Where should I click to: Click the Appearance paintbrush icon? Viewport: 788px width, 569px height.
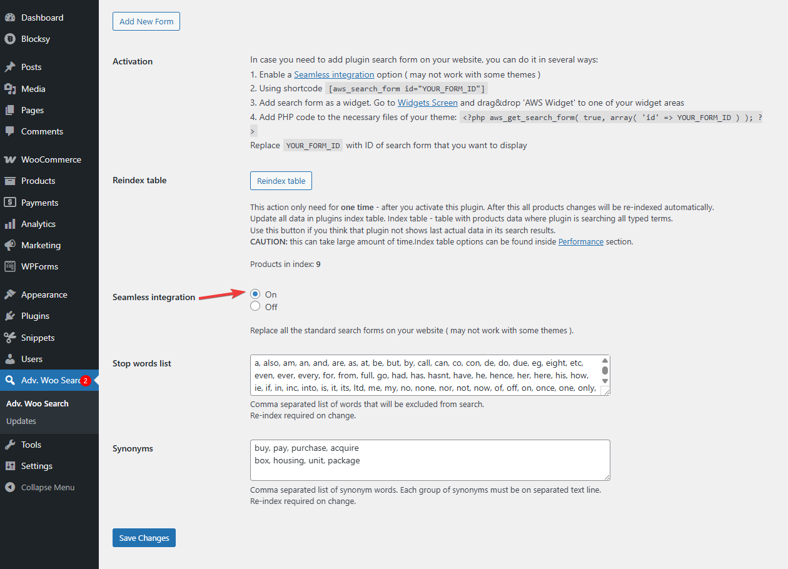click(x=10, y=295)
